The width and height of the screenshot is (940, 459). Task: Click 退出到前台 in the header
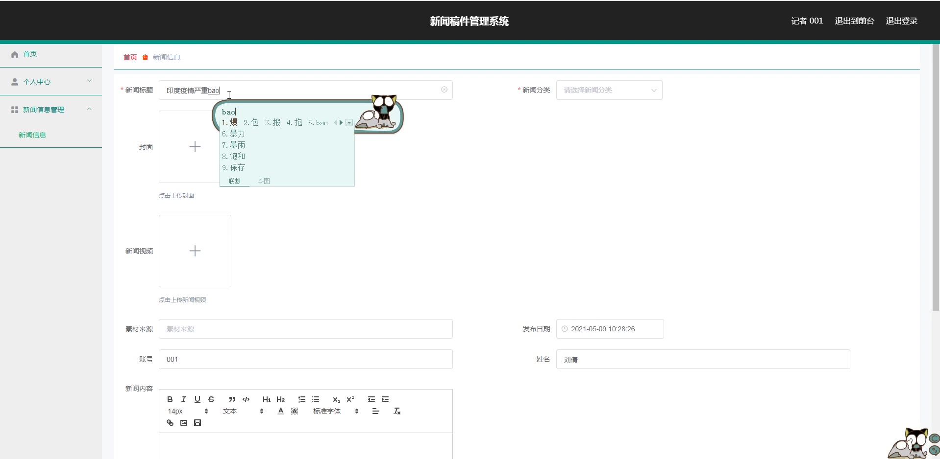point(854,21)
